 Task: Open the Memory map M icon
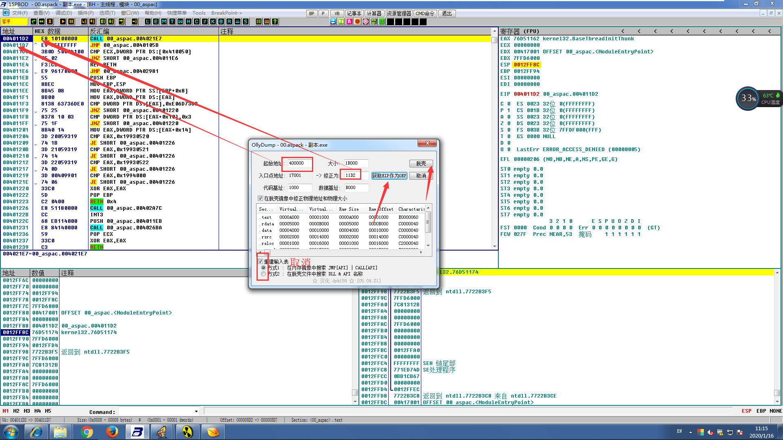click(x=164, y=22)
